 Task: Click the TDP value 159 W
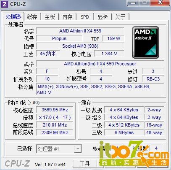[x=113, y=38]
